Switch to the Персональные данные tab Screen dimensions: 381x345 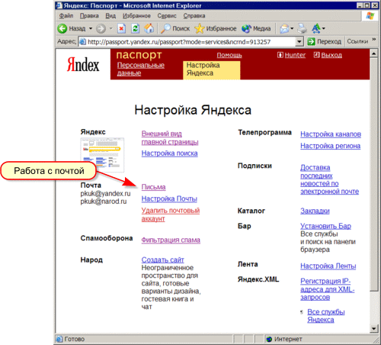click(141, 69)
